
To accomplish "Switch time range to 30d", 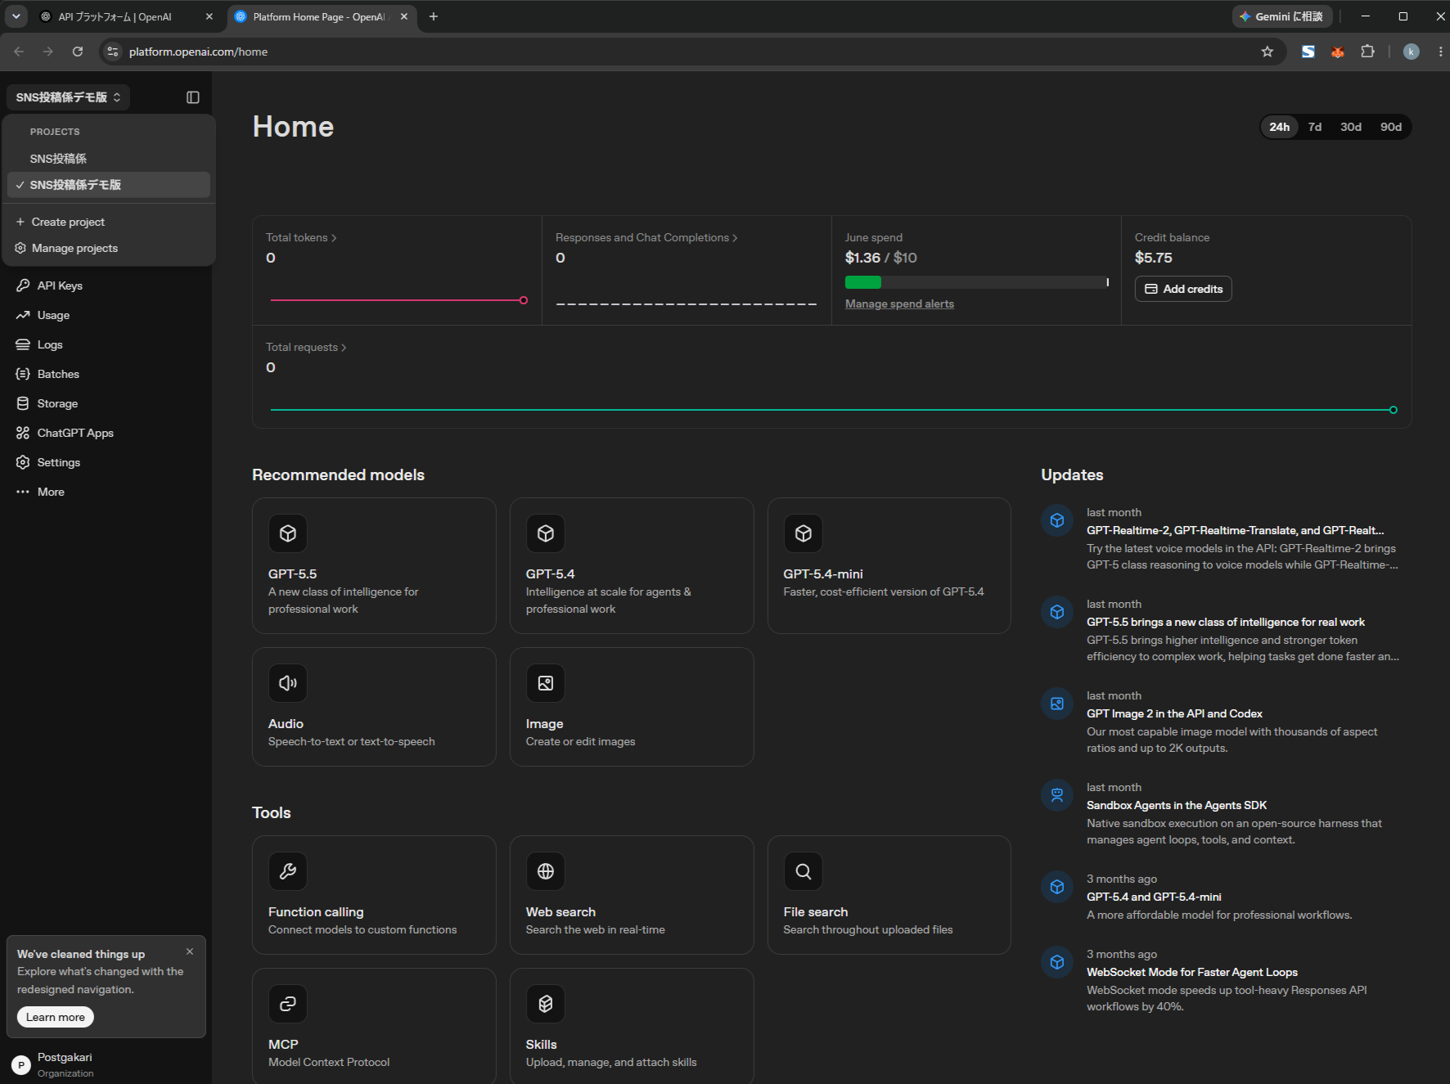I will (x=1351, y=127).
